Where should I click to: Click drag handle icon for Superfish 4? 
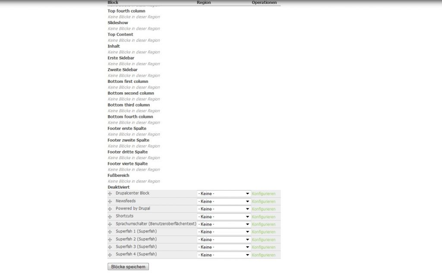[x=110, y=255]
